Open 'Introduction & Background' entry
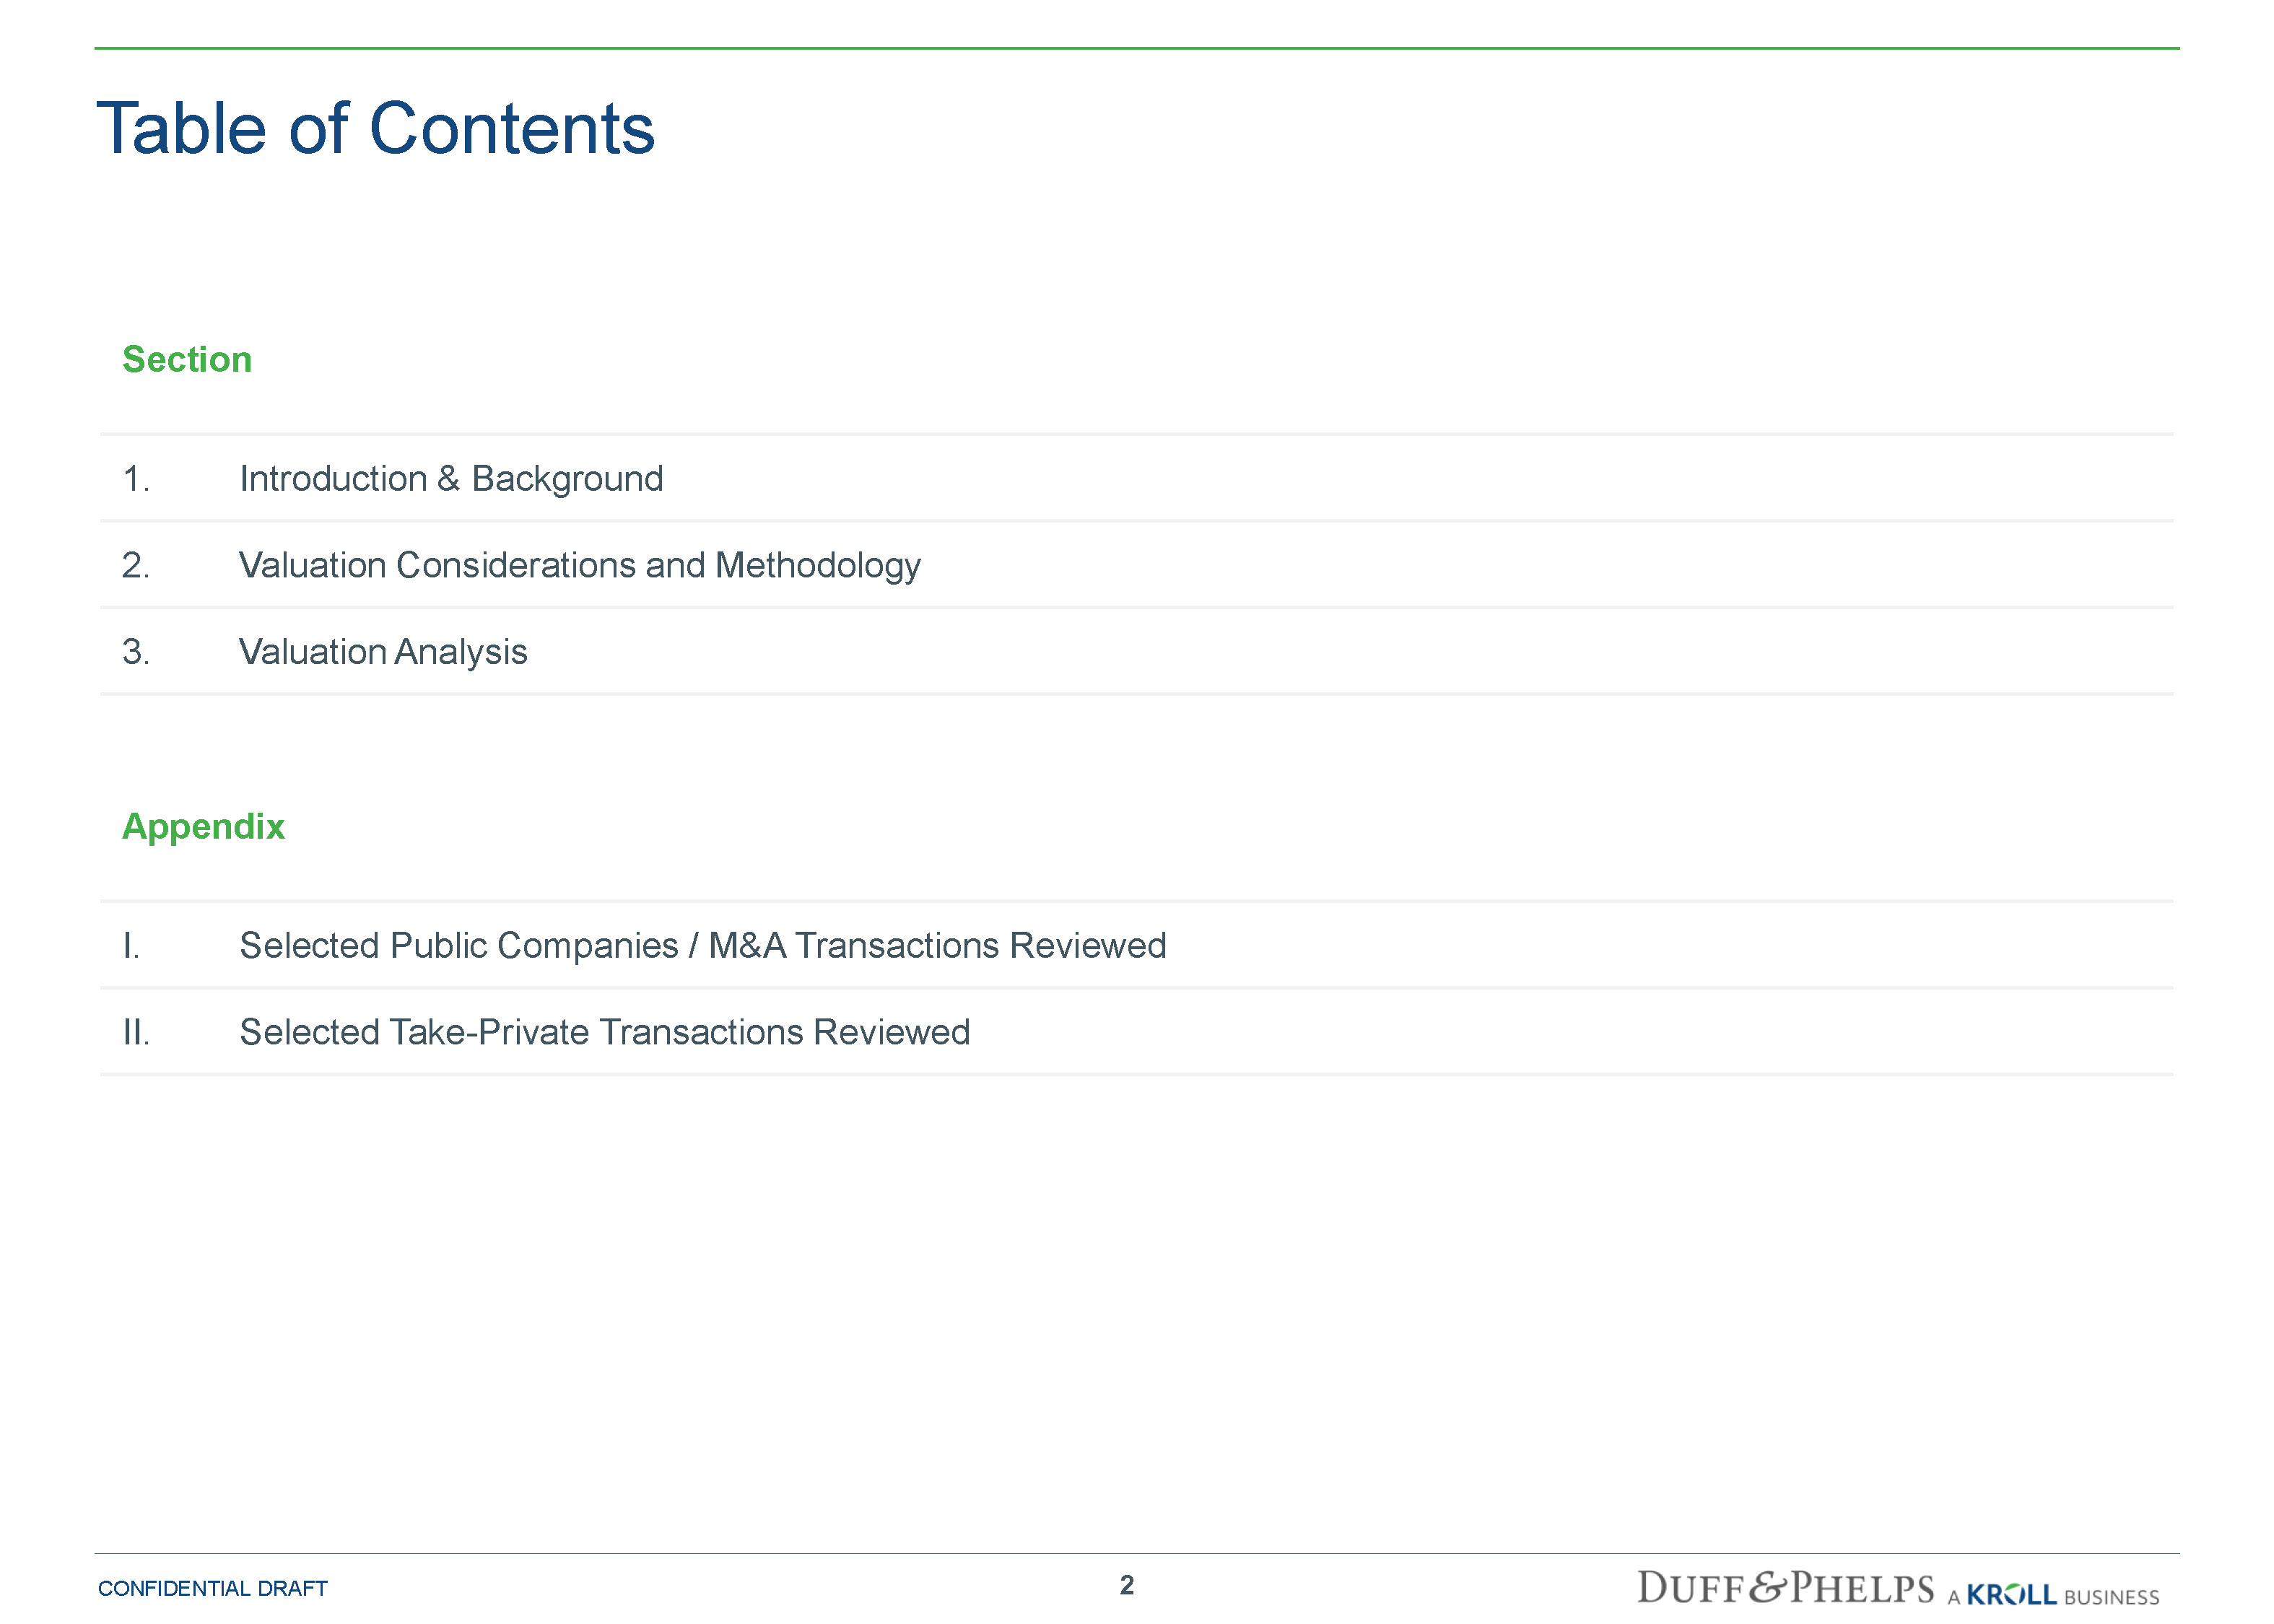The width and height of the screenshot is (2274, 1624). click(x=451, y=479)
